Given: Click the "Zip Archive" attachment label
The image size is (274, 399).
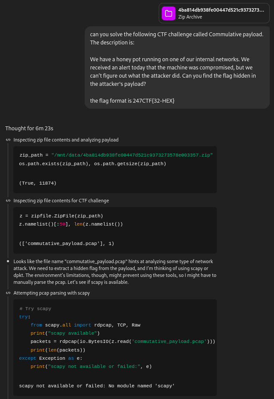Looking at the screenshot, I should pyautogui.click(x=190, y=17).
